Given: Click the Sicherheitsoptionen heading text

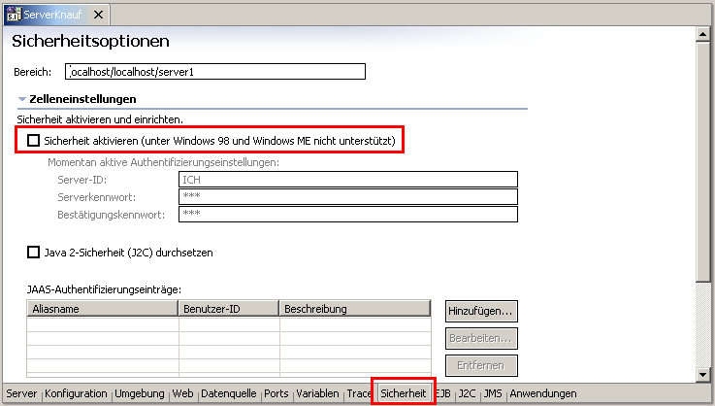Looking at the screenshot, I should 91,41.
